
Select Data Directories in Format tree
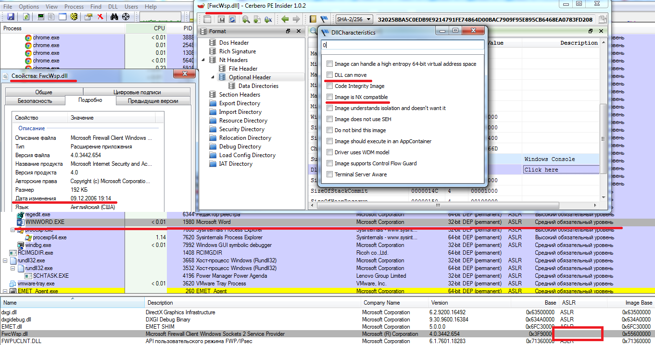(258, 86)
